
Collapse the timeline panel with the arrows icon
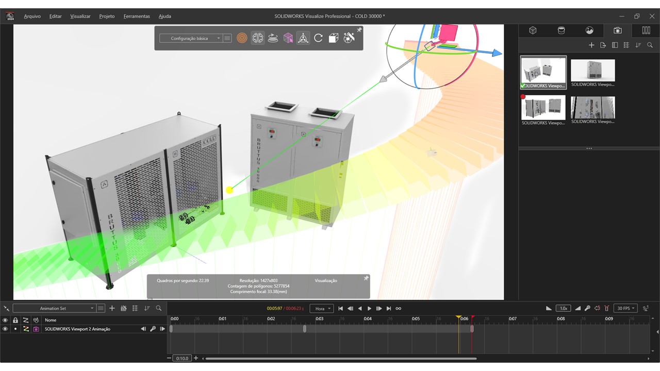tap(6, 308)
